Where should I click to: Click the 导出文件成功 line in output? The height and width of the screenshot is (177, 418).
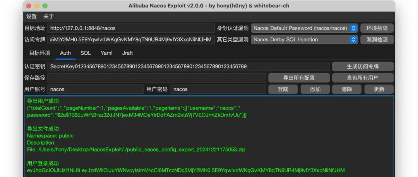pos(43,129)
